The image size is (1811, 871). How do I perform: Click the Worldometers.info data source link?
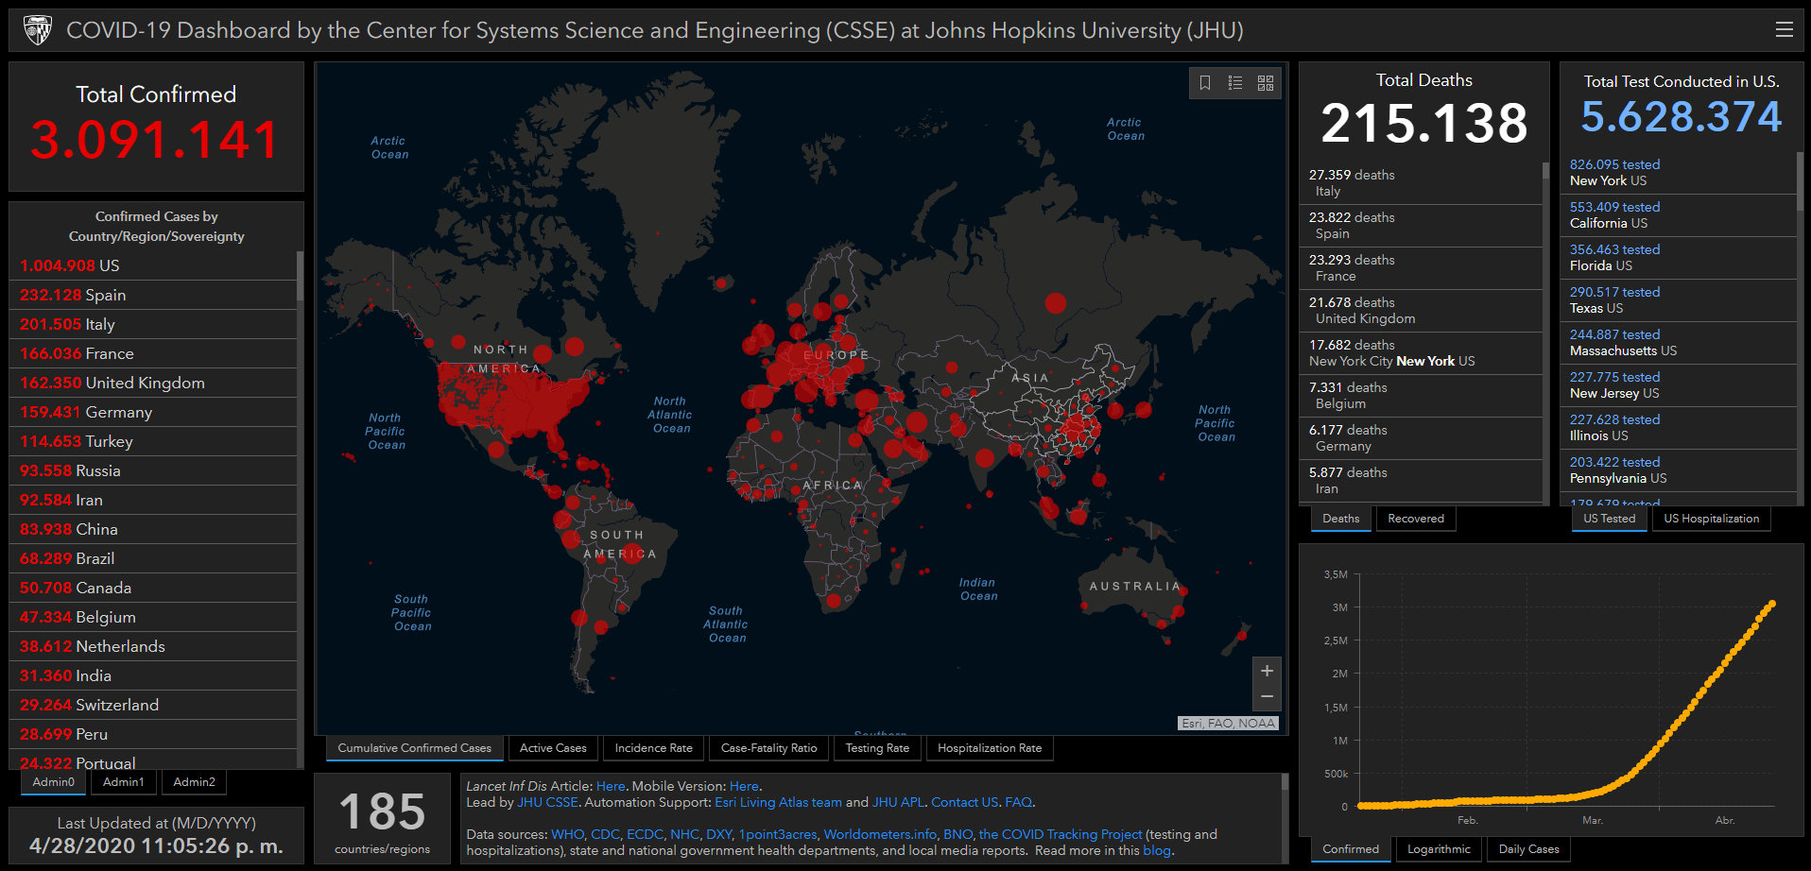pyautogui.click(x=880, y=834)
